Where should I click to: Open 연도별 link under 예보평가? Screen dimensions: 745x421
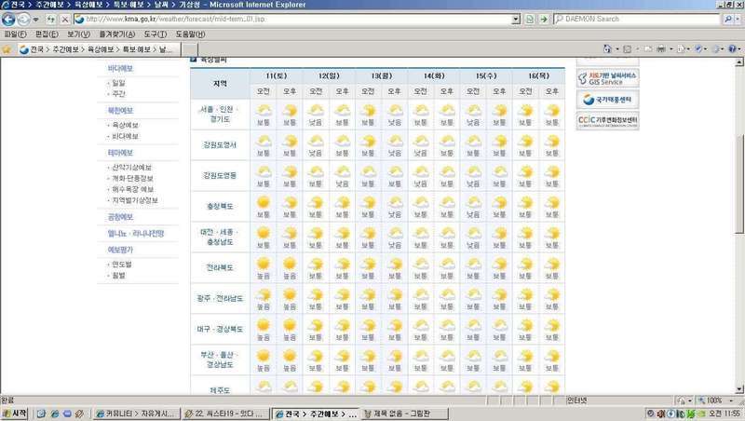122,265
